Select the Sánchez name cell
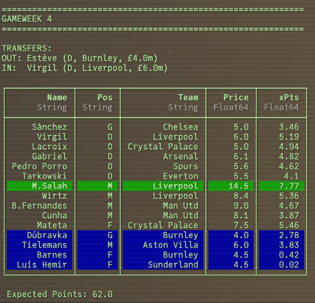 click(50, 127)
